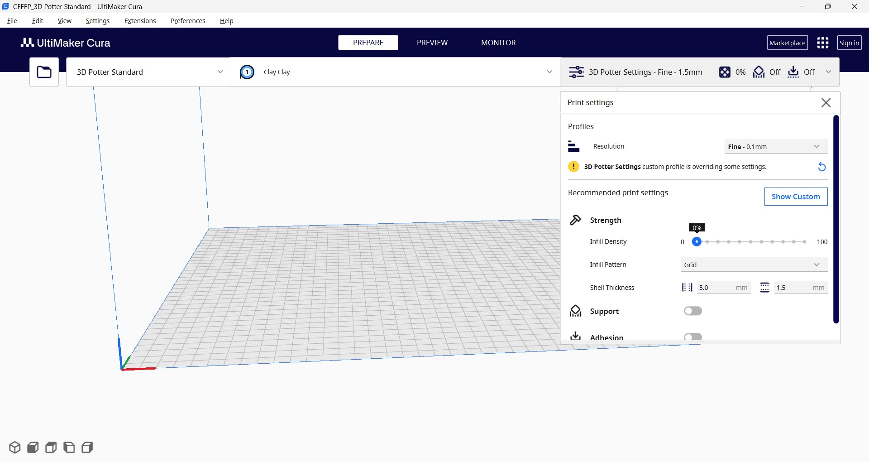Click the Support section icon in panel

[575, 311]
